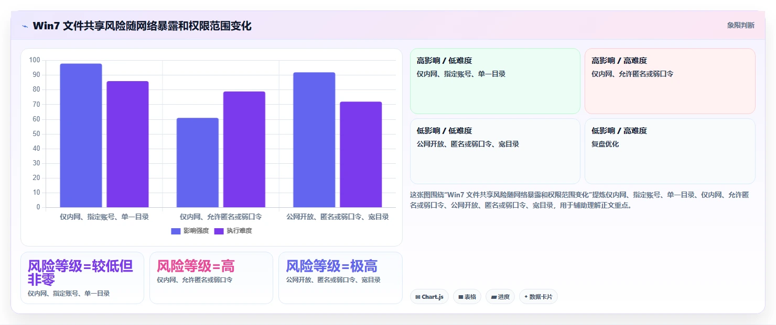Click the 执行难度 bar for 仅内网、指定账号、单一目录
The image size is (776, 325).
click(127, 144)
